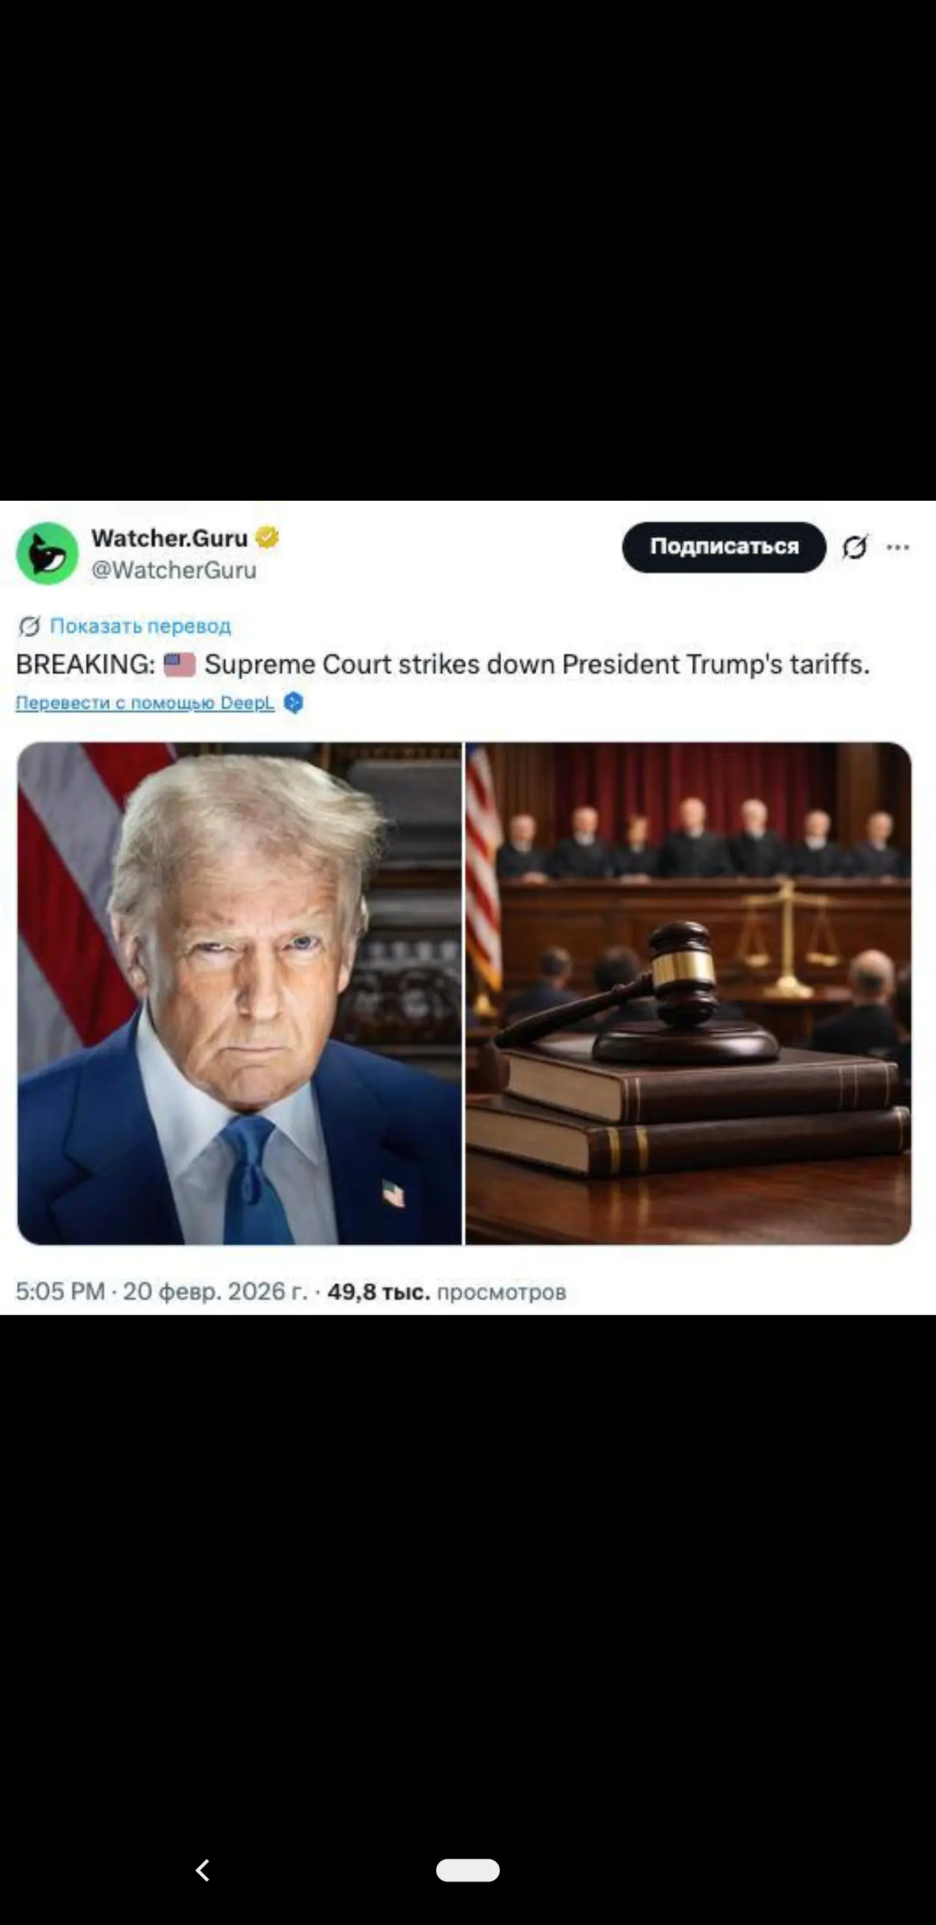Viewport: 936px width, 1925px height.
Task: Tap the date 20 февр. 2026 г.
Action: click(x=215, y=1292)
